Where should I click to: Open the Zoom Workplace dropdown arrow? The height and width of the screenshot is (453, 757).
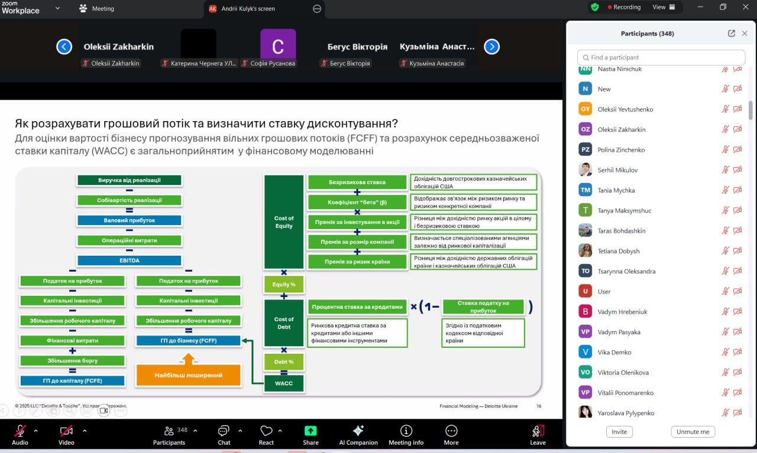click(57, 8)
